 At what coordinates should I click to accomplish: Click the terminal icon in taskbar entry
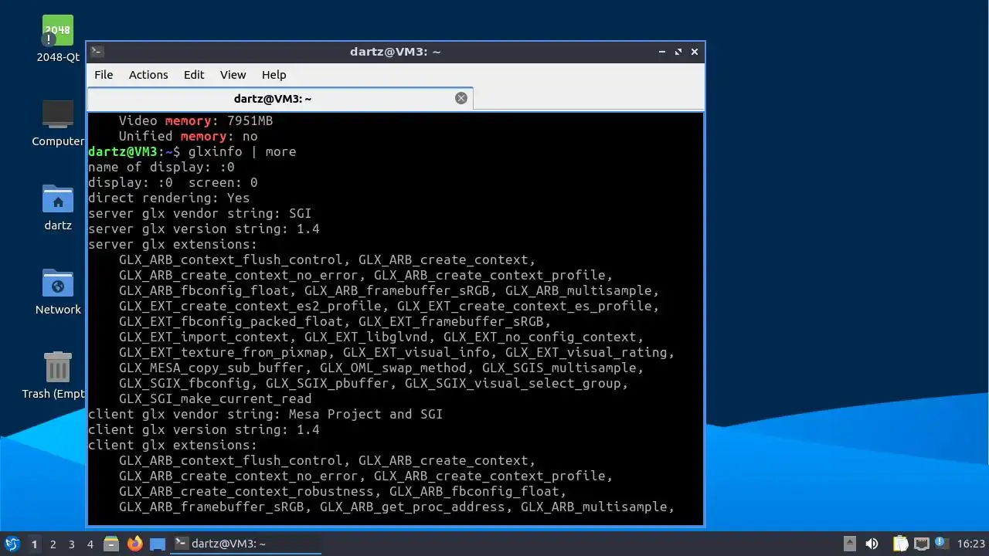coord(181,544)
